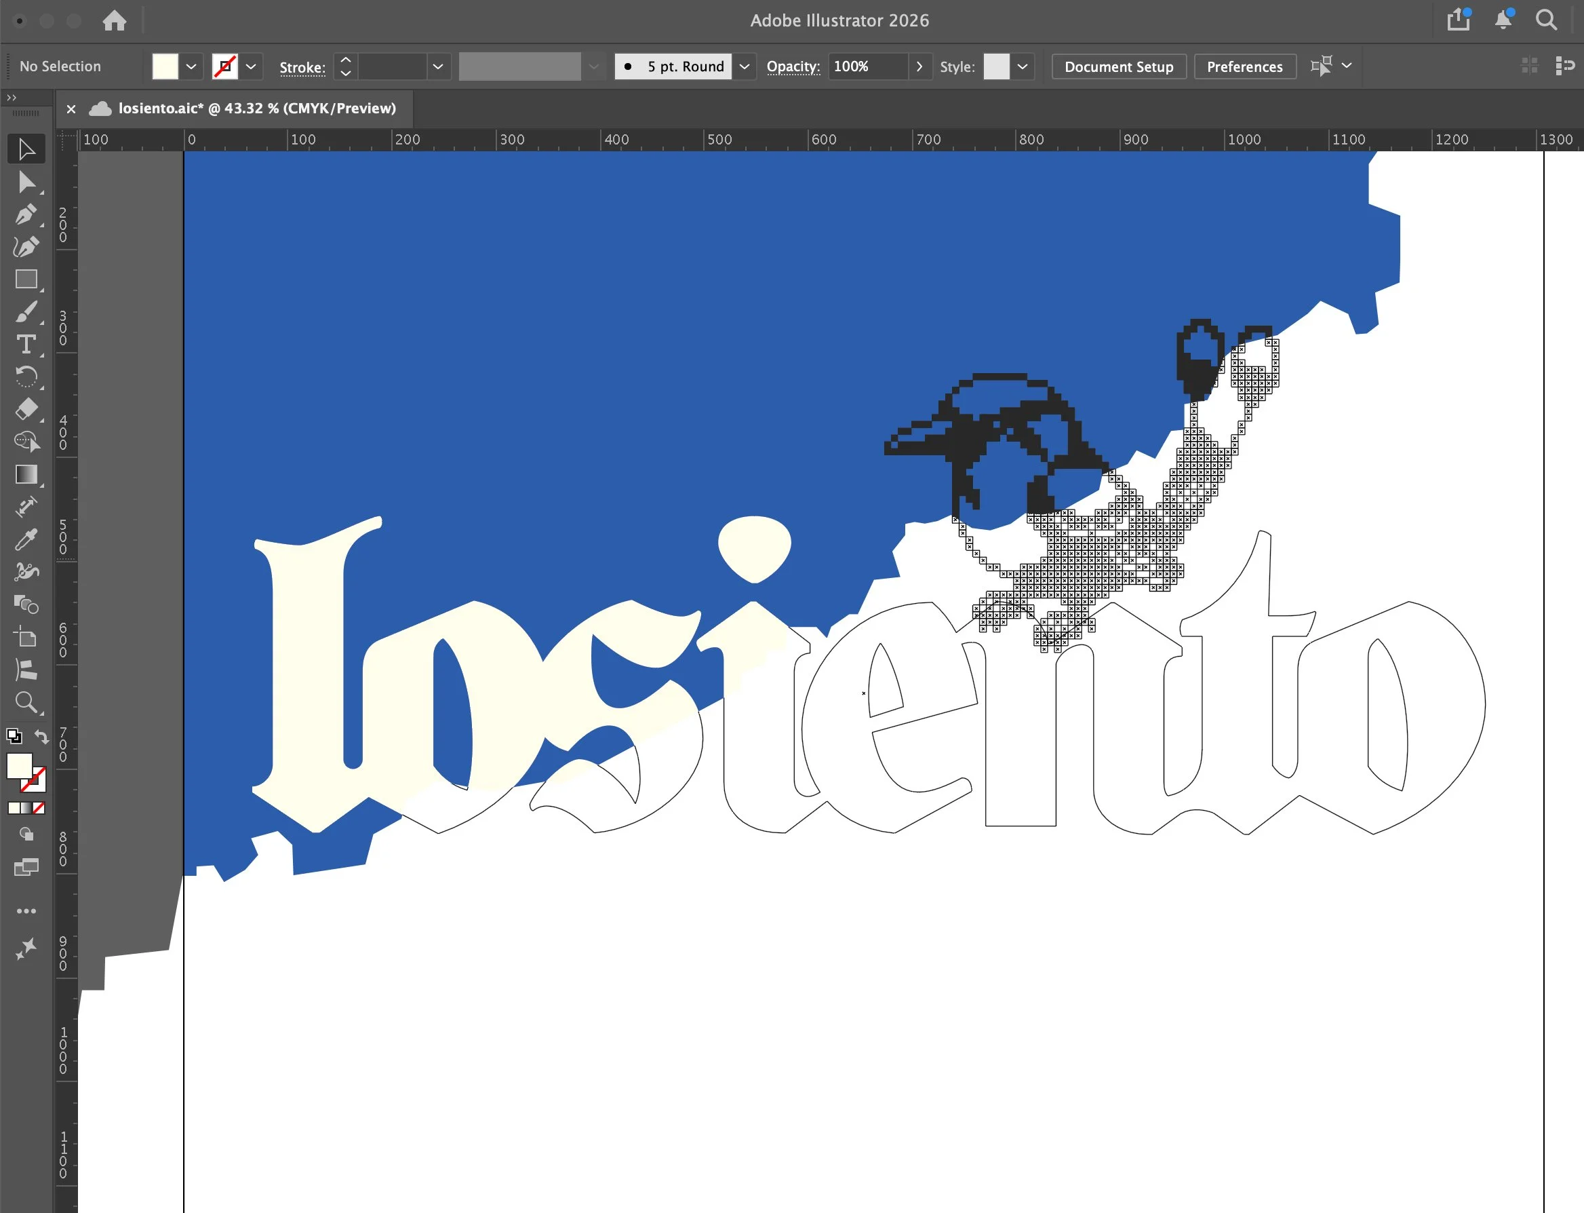Select the distorted-rectangles tool above Zoom

click(x=26, y=670)
